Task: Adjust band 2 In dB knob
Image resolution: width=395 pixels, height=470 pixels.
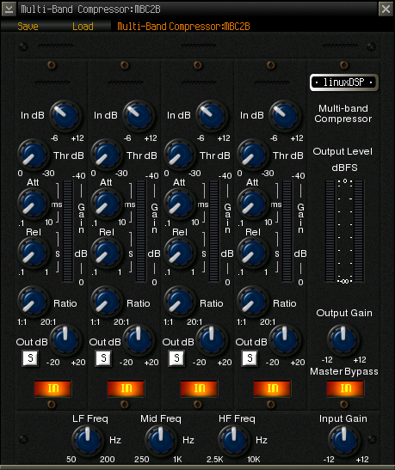Action: [x=139, y=116]
